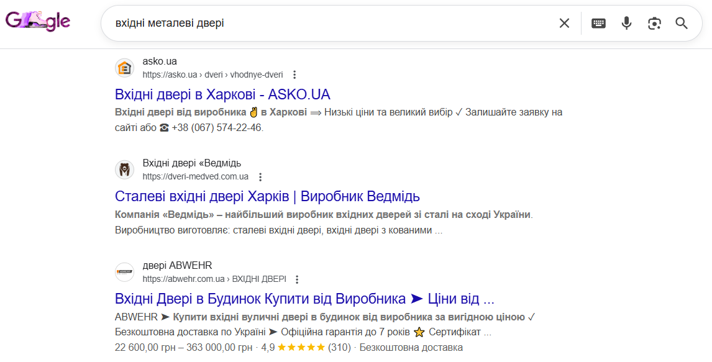Click the asko.ua site favicon

pos(124,68)
